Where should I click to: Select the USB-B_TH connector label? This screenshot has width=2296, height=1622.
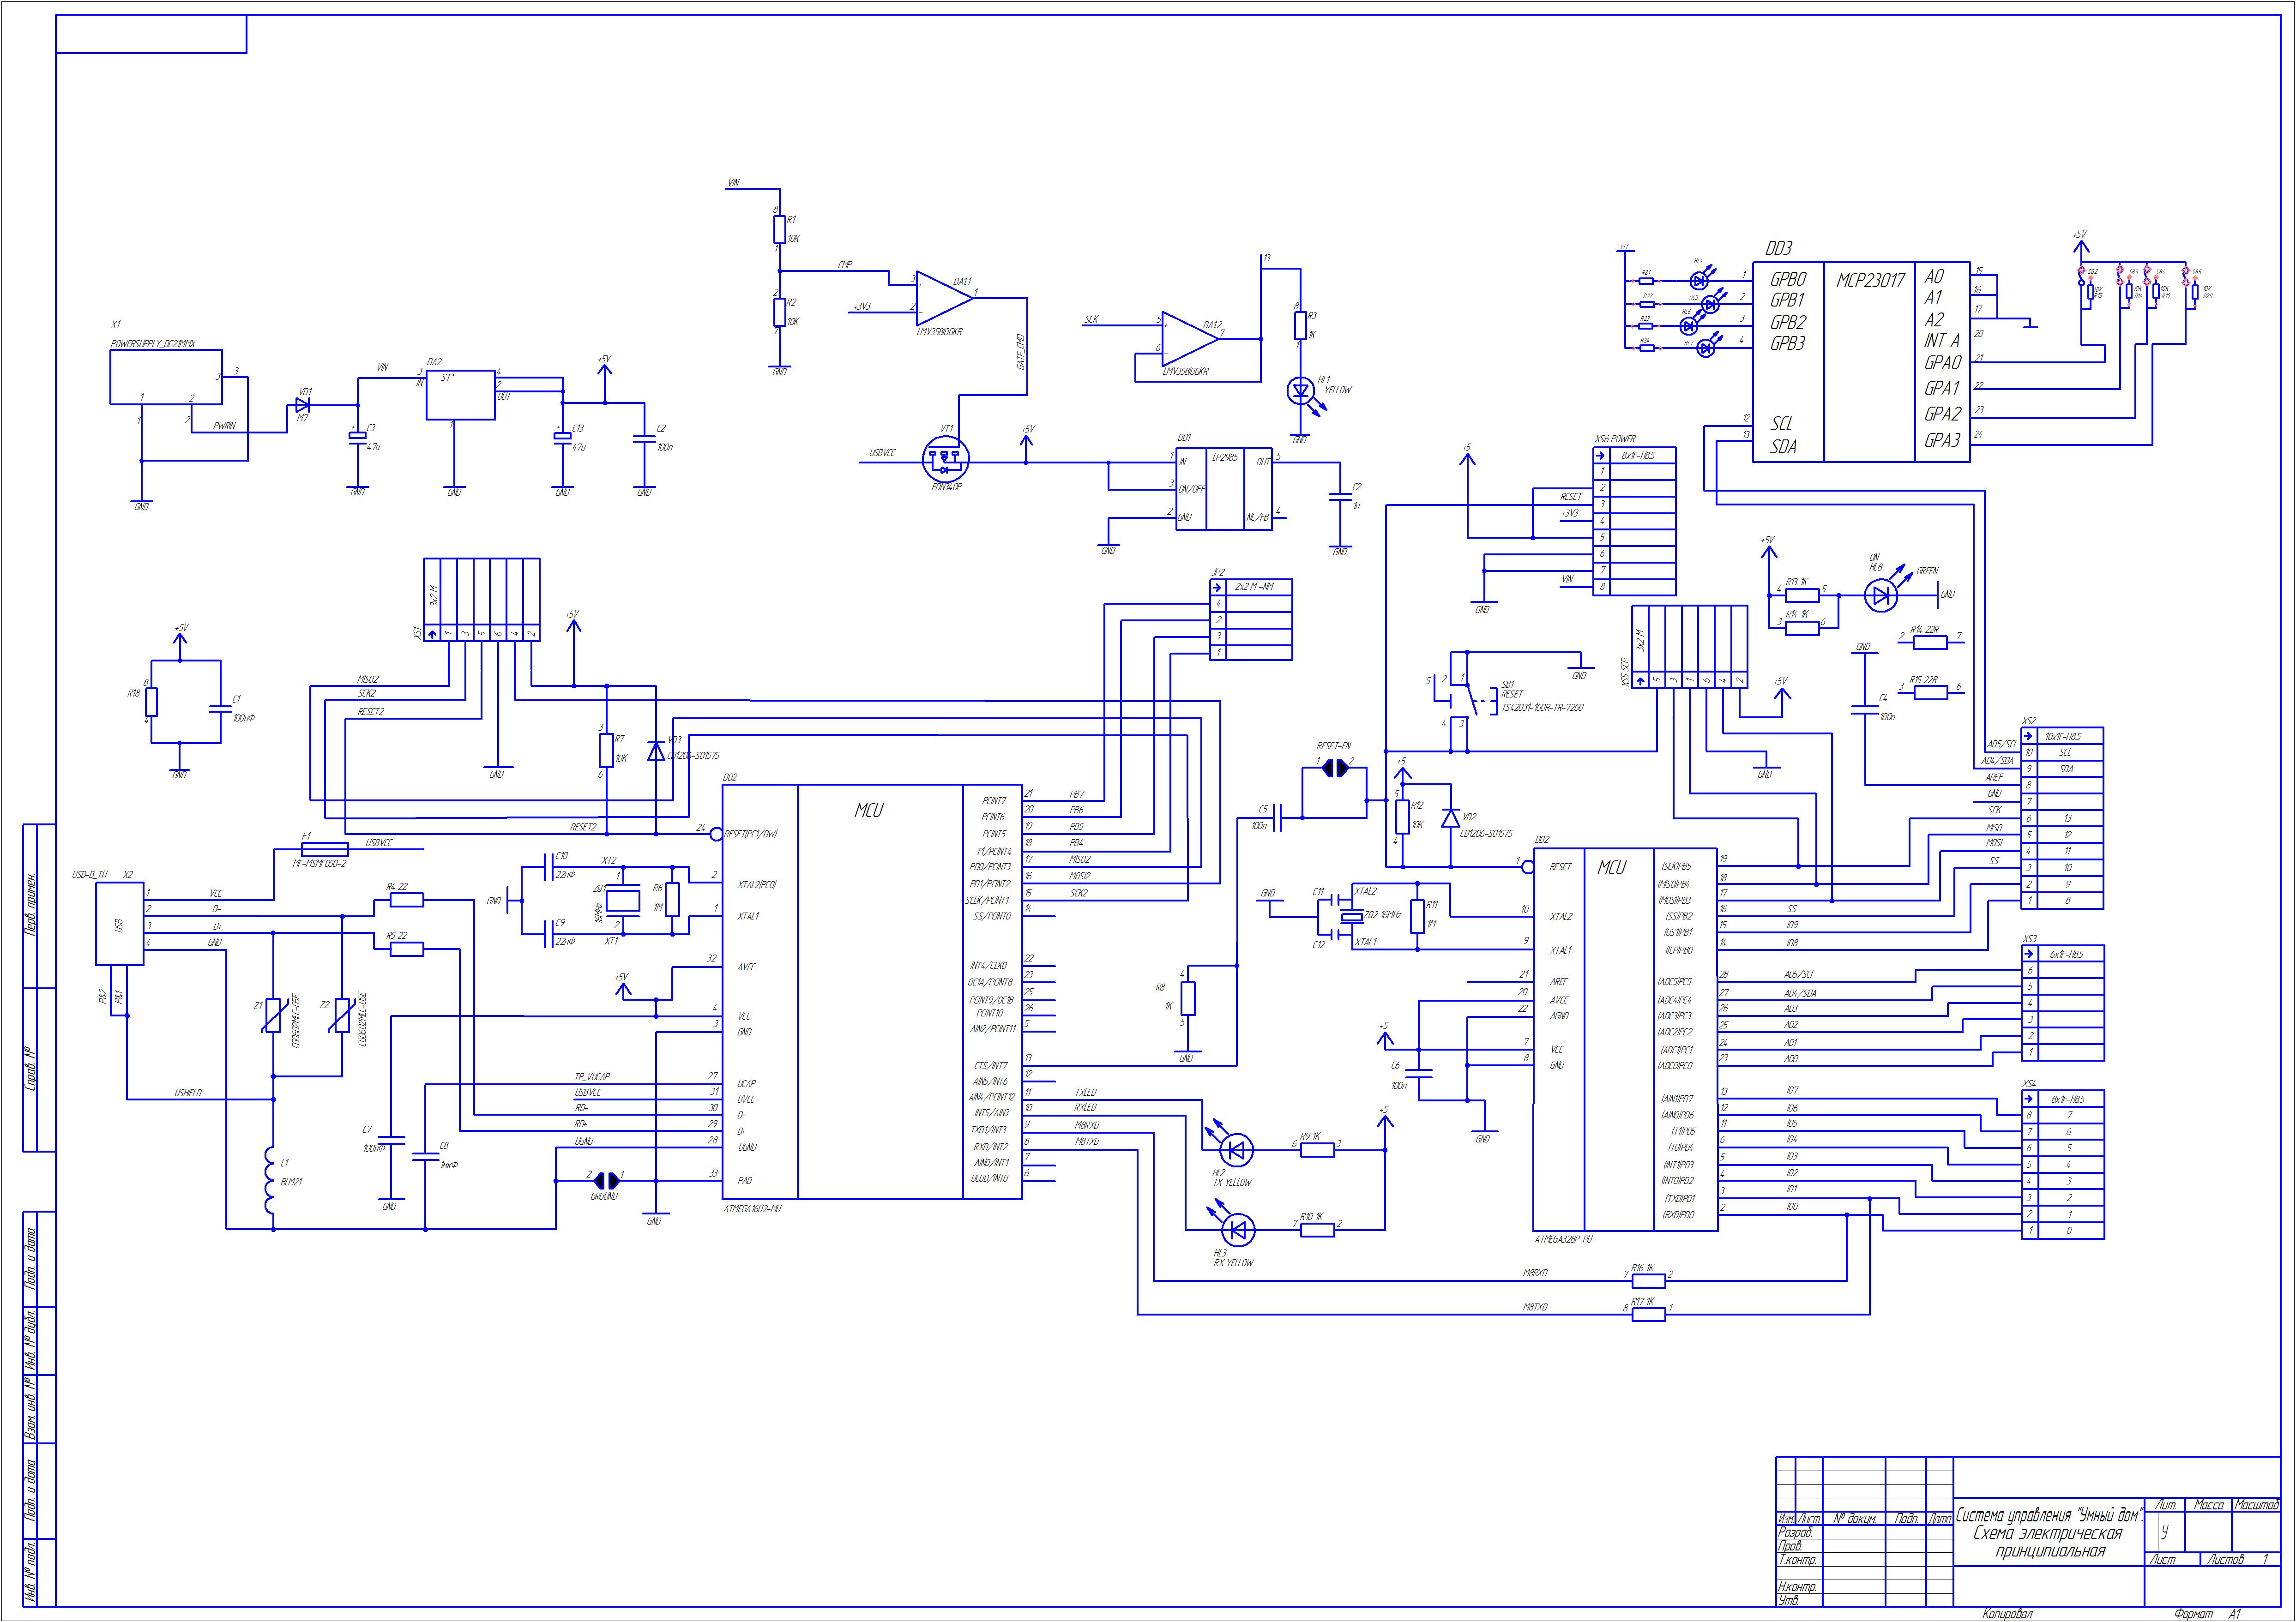[x=90, y=875]
